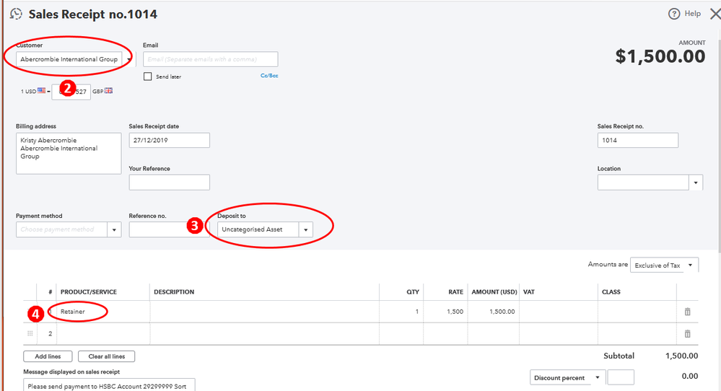Click the USD flag icon

(41, 91)
